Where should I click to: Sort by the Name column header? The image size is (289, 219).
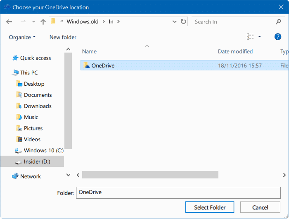point(90,52)
